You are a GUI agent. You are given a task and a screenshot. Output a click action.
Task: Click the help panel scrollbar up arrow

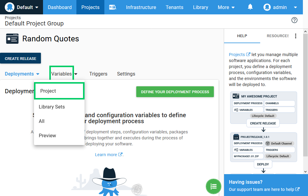tap(305, 31)
